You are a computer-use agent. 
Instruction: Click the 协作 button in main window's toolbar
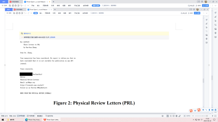coord(198,5)
